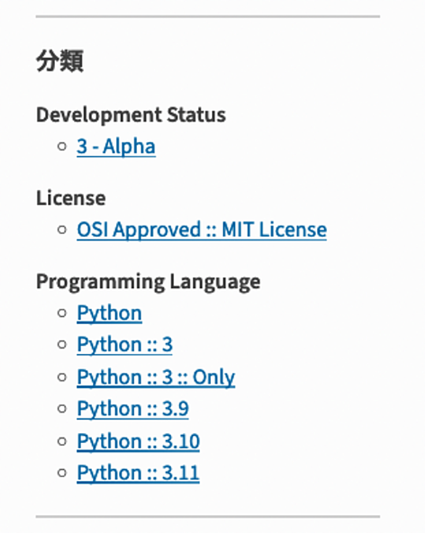Click the plain Python classifier link
Screen dimensions: 425x533
click(110, 313)
